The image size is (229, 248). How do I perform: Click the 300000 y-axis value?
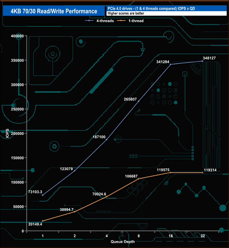point(17,85)
